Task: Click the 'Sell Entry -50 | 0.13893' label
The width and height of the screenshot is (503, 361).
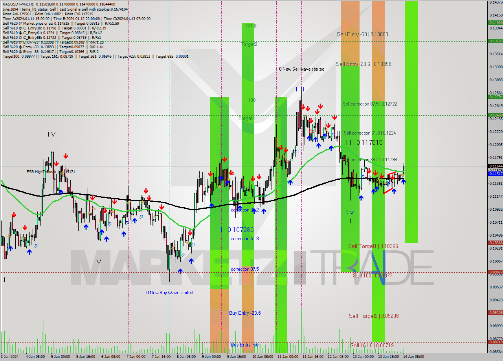Action: point(362,35)
